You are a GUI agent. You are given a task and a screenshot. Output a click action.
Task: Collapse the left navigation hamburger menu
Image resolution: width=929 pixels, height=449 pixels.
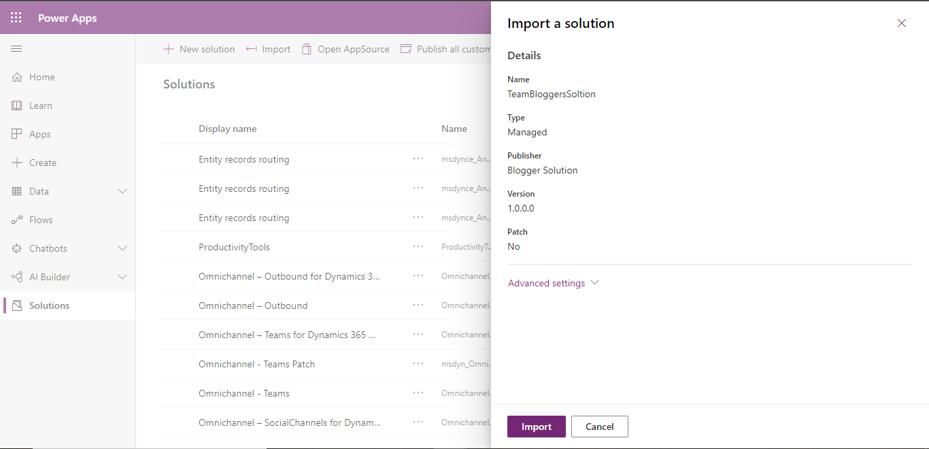(x=16, y=48)
